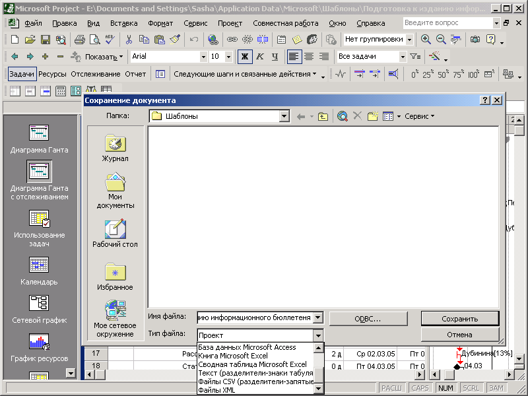
Task: Click the Create New Folder icon
Action: (x=373, y=117)
